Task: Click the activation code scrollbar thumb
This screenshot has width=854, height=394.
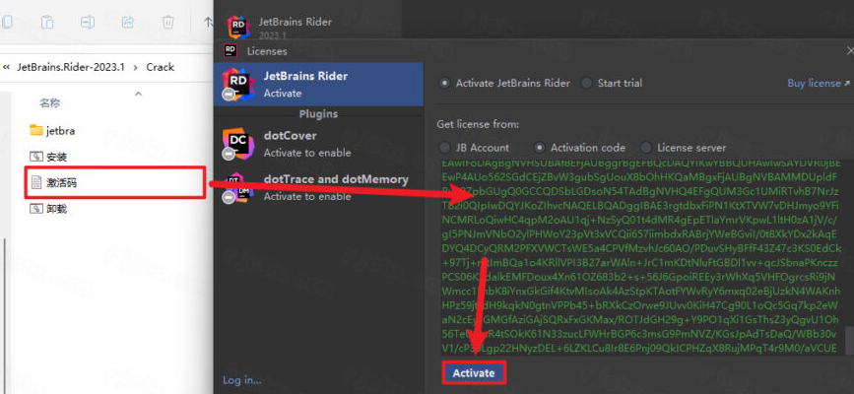Action: coord(850,340)
